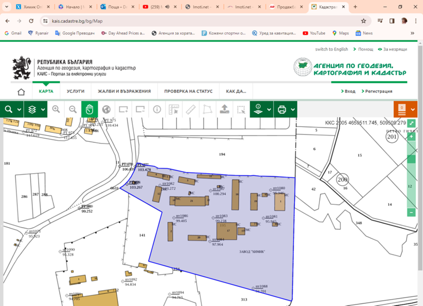The height and width of the screenshot is (306, 423).
Task: Click the globe full extent icon
Action: tap(107, 110)
